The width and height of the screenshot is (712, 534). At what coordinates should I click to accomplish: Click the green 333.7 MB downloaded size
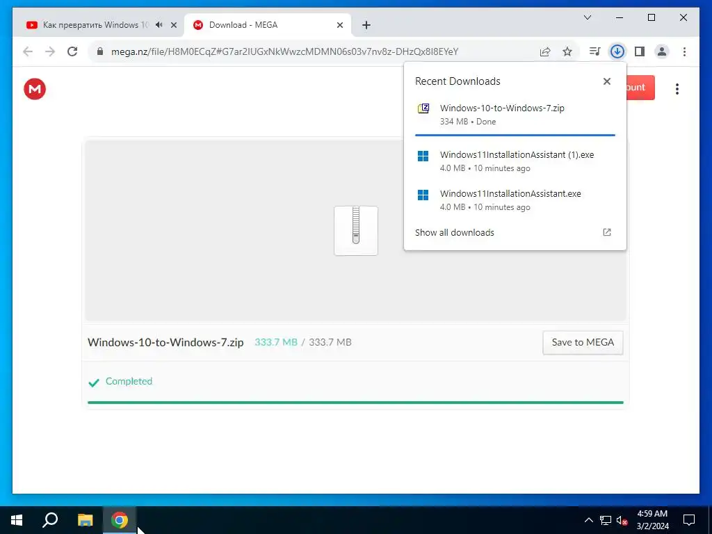(276, 342)
